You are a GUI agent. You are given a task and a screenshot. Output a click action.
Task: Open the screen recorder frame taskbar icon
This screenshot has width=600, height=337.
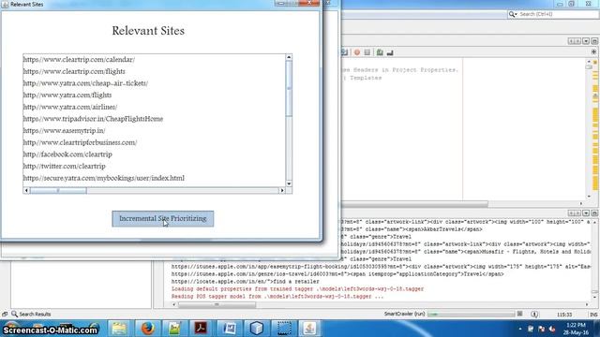[284, 329]
